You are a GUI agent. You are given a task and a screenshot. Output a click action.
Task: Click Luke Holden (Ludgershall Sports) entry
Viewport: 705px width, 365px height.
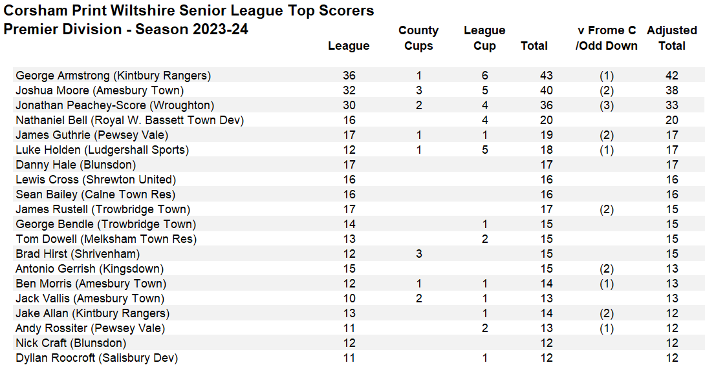pyautogui.click(x=102, y=150)
